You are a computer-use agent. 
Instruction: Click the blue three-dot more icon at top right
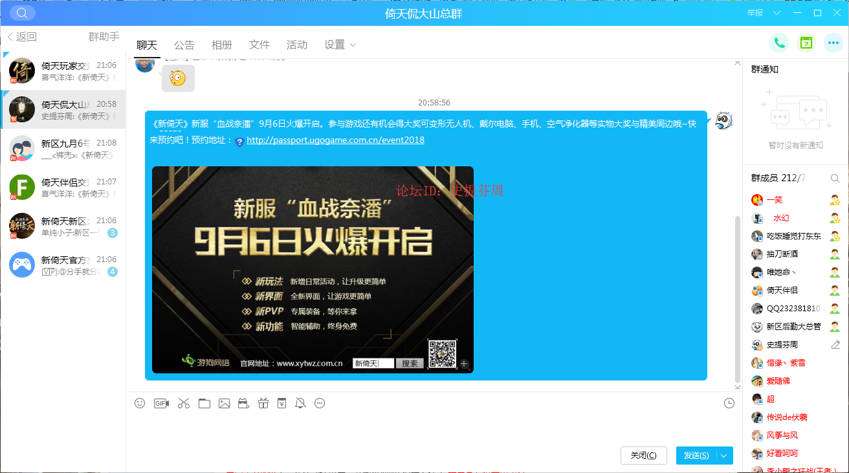833,43
